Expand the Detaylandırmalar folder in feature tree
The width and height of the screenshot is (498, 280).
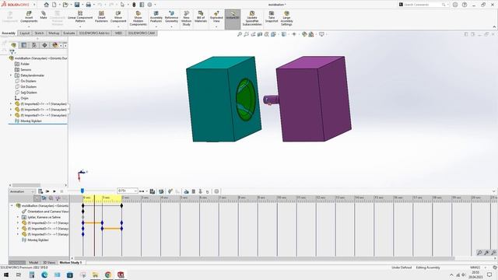point(11,75)
